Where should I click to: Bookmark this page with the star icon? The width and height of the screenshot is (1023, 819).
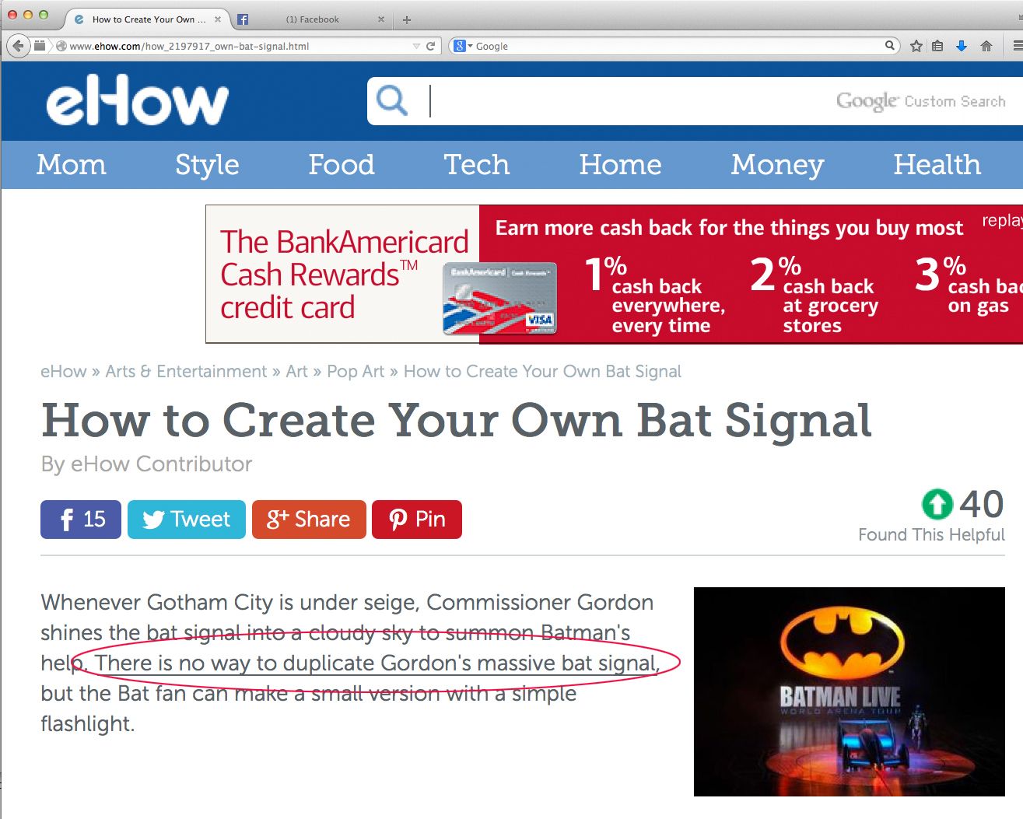[916, 46]
